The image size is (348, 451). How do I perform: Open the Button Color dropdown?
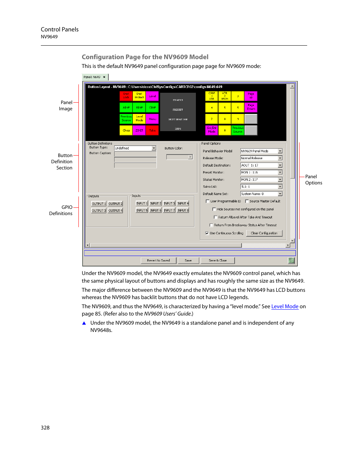click(190, 157)
